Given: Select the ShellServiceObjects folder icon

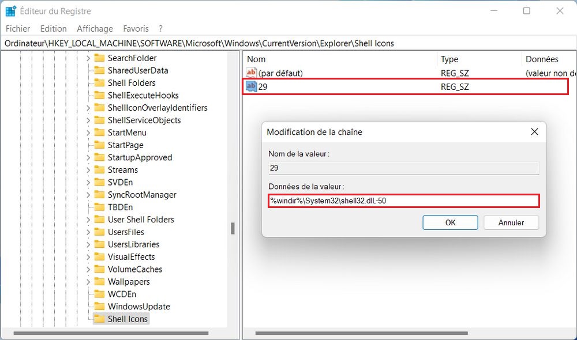Looking at the screenshot, I should (x=99, y=120).
